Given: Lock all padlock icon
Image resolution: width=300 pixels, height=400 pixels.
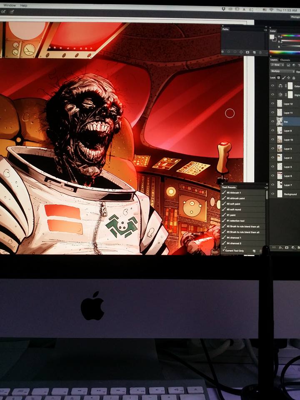Looking at the screenshot, I should [x=294, y=78].
